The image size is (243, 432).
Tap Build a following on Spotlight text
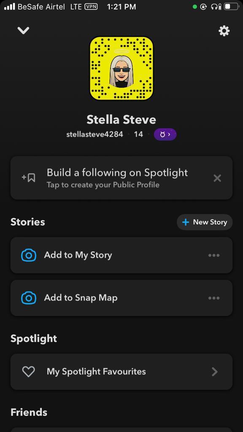117,173
